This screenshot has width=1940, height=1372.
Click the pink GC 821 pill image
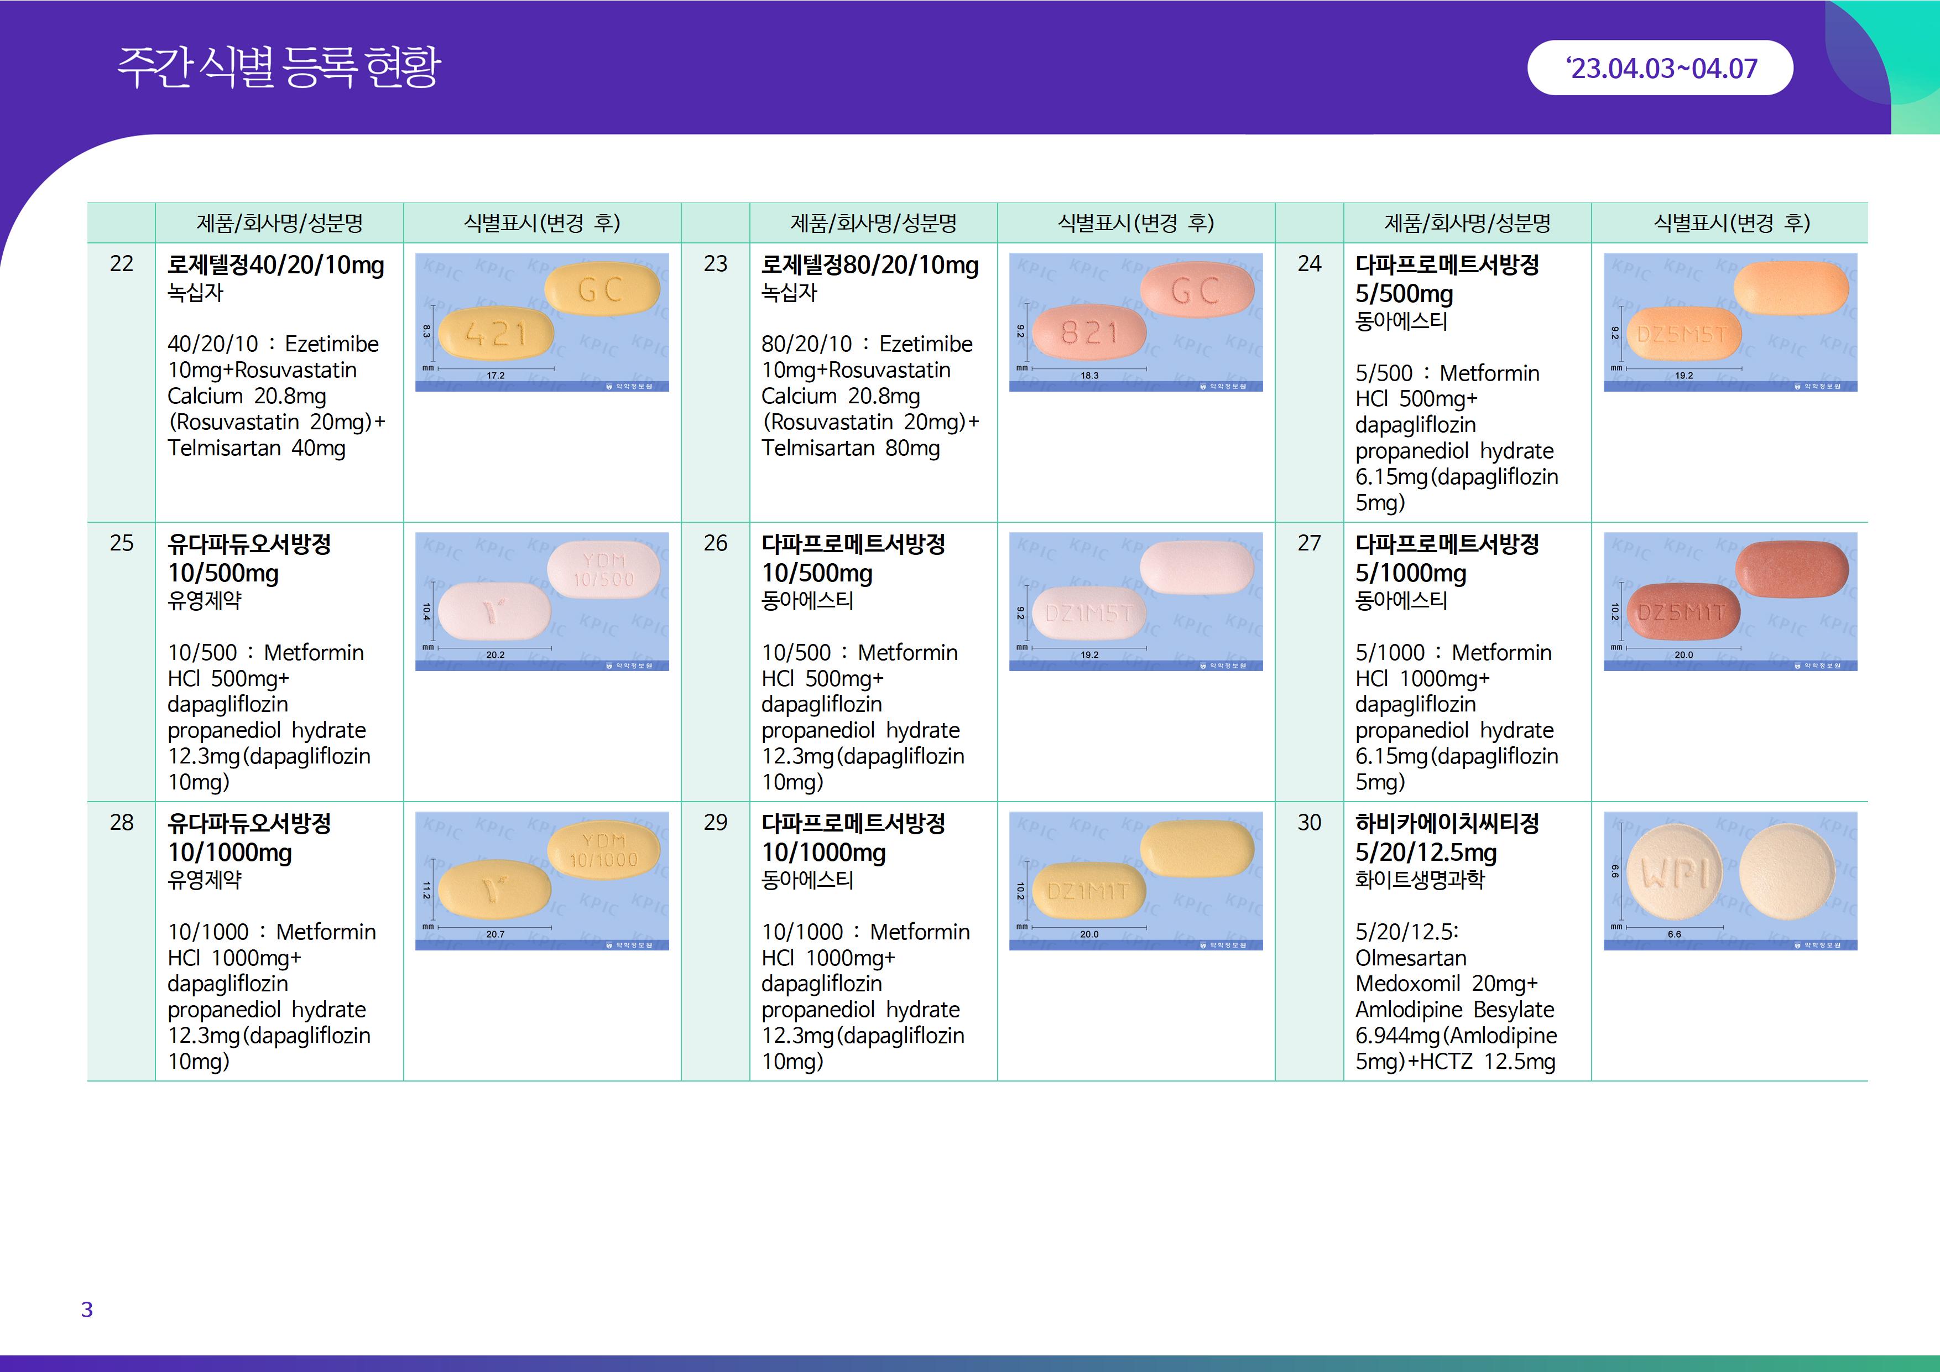(x=1135, y=322)
